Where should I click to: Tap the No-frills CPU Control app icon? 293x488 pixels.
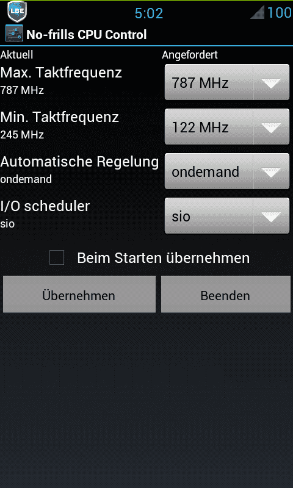pos(14,34)
